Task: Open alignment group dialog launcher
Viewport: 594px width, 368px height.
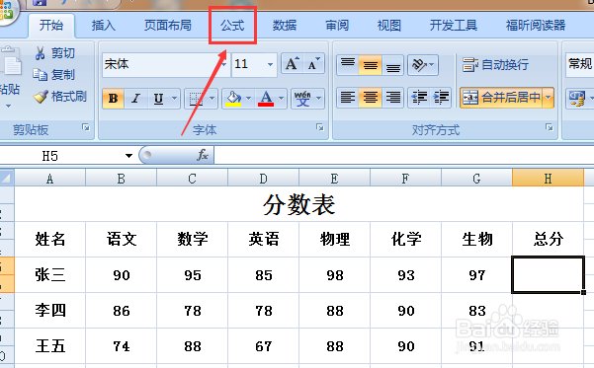Action: [550, 127]
